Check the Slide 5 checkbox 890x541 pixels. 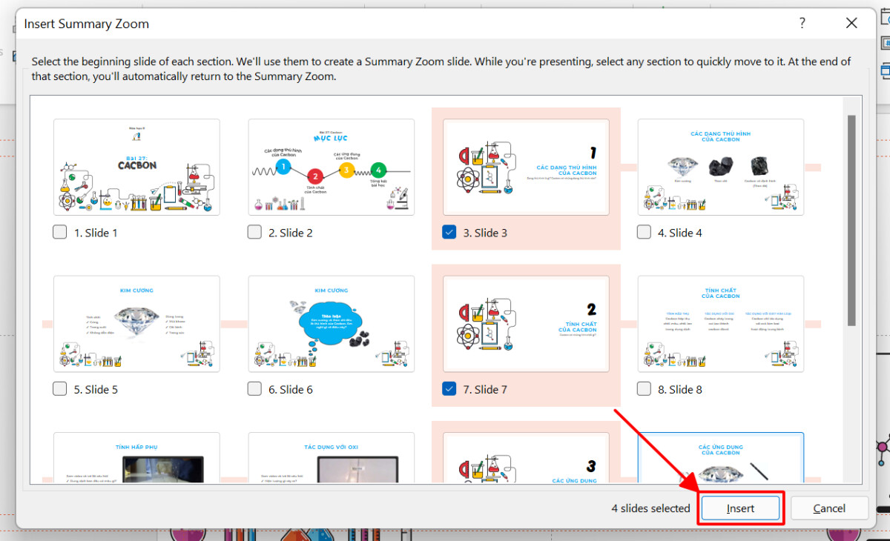pos(59,389)
